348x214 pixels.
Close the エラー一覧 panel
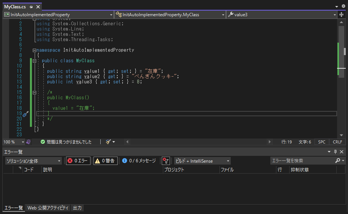pyautogui.click(x=342, y=152)
